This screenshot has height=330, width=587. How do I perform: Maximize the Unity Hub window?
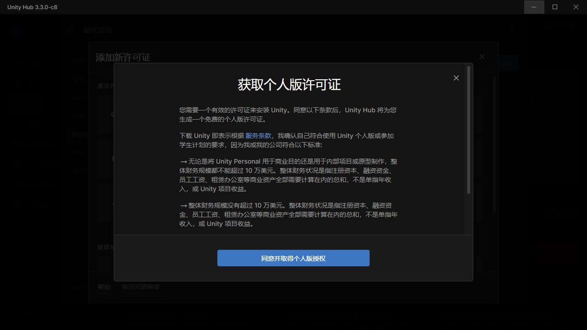[555, 7]
